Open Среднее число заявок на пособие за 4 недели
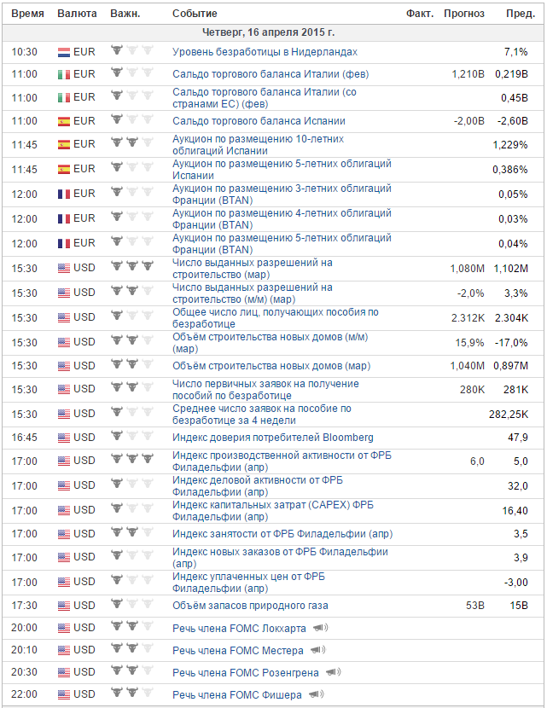 coord(262,415)
